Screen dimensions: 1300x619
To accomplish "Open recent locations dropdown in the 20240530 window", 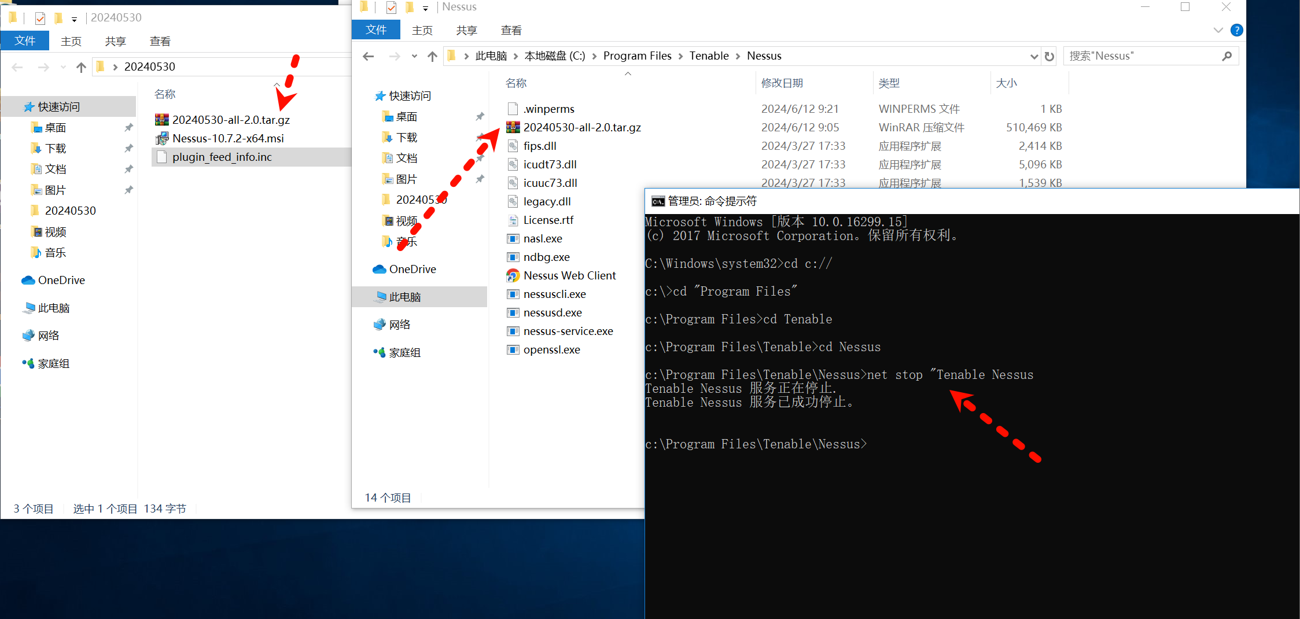I will pos(63,67).
